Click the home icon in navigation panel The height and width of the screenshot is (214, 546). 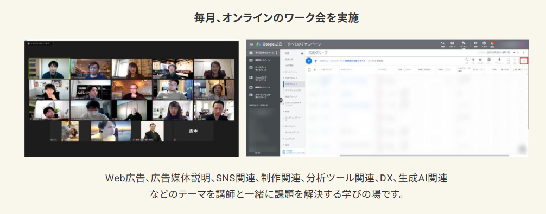pos(302,53)
